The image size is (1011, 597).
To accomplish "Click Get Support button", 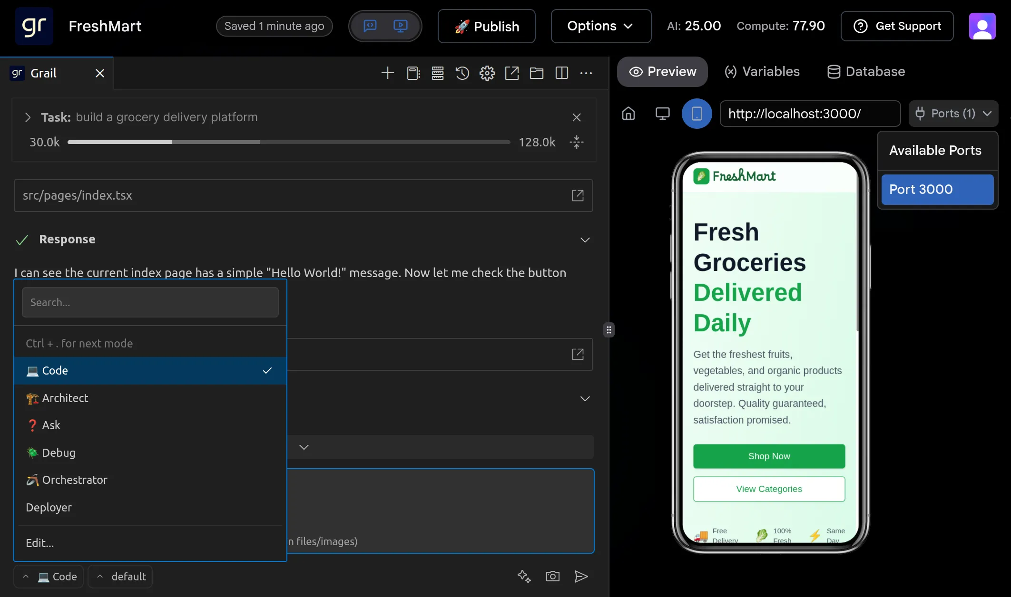I will coord(897,26).
